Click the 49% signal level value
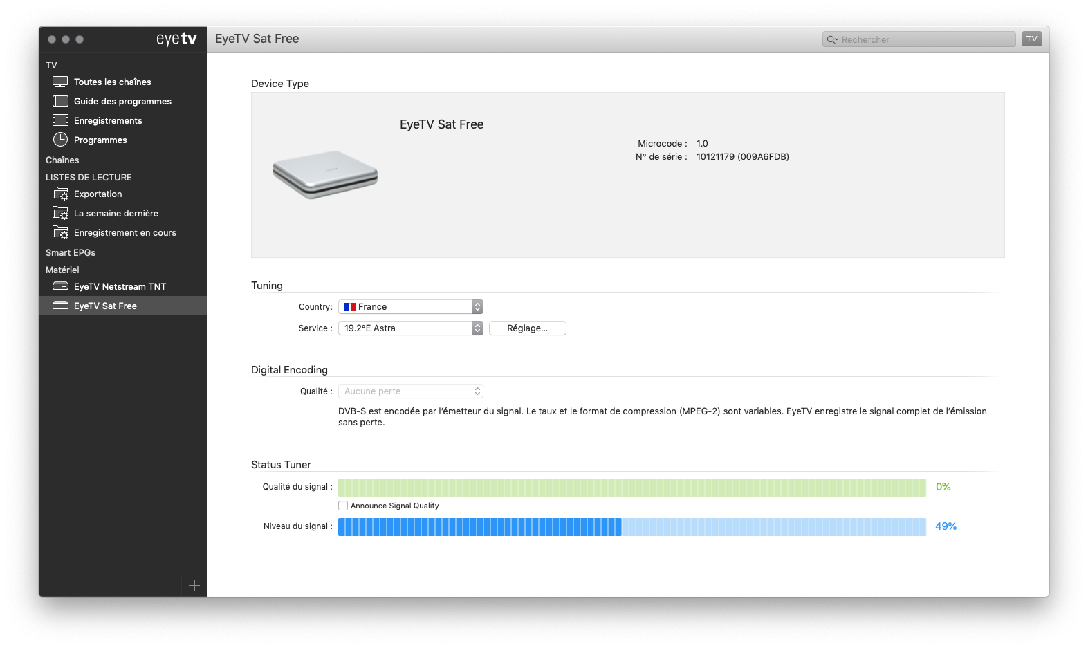This screenshot has width=1088, height=648. click(x=946, y=526)
